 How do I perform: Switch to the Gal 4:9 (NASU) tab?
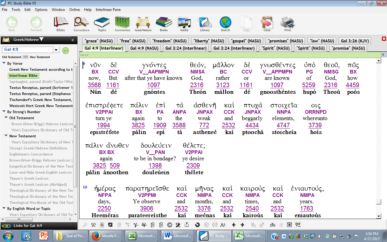(x=144, y=48)
